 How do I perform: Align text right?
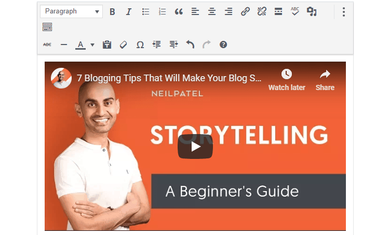(229, 11)
